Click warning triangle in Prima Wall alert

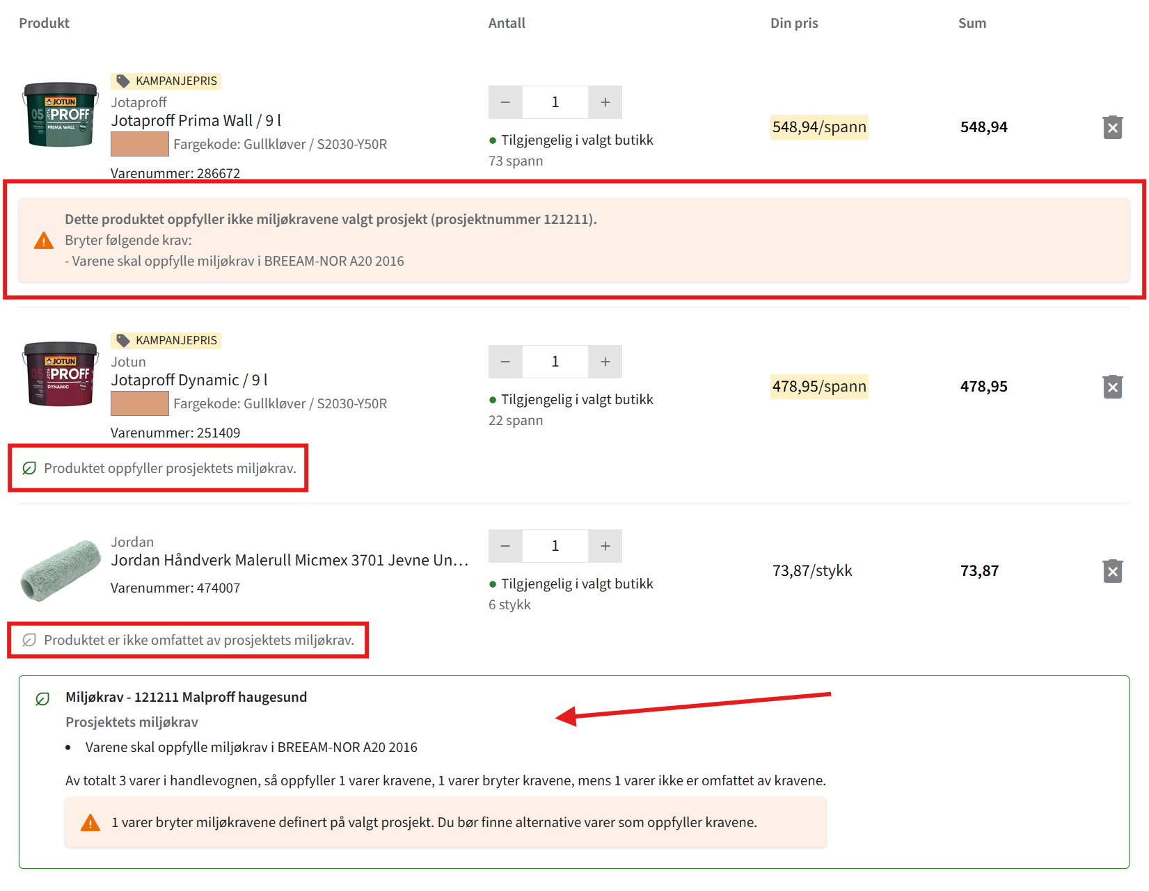(x=44, y=241)
